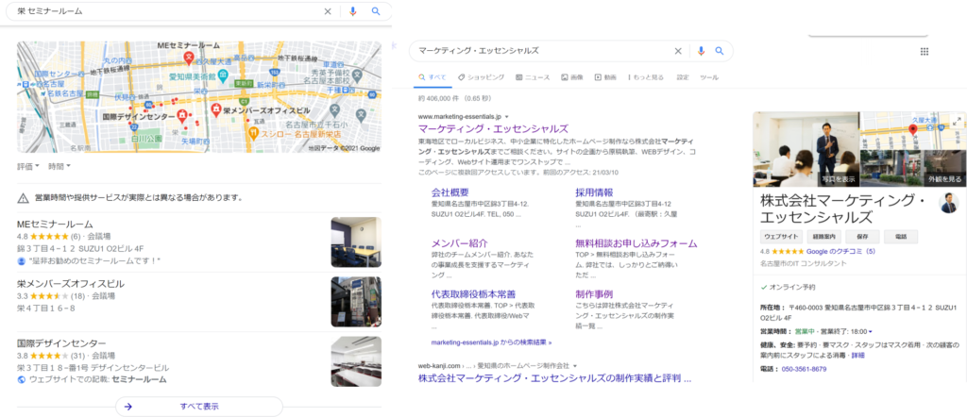Click the globe icon next to ウェブサイトでの記載
The image size is (967, 417).
click(21, 379)
